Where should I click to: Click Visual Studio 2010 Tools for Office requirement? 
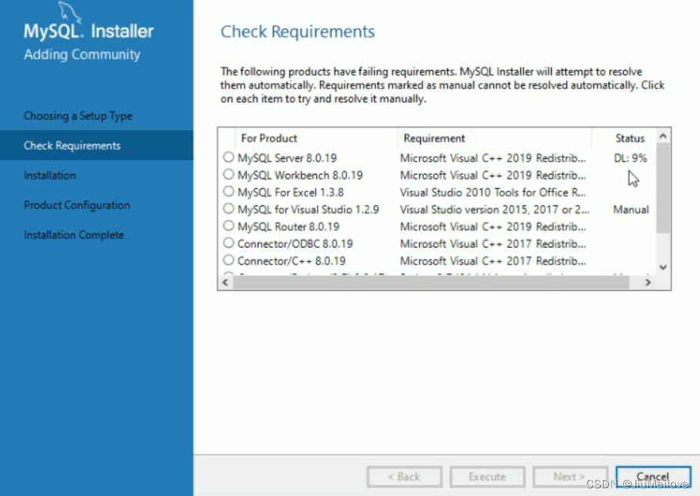tap(493, 192)
